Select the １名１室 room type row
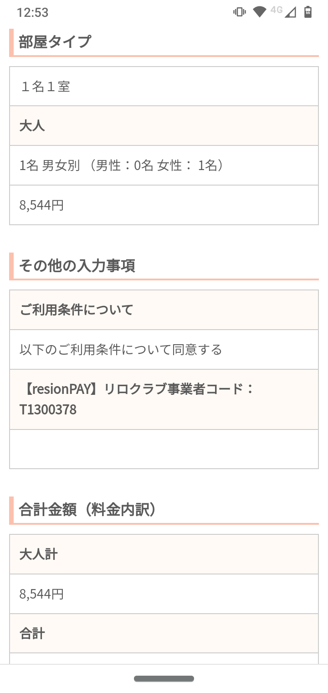The width and height of the screenshot is (328, 693). [164, 86]
